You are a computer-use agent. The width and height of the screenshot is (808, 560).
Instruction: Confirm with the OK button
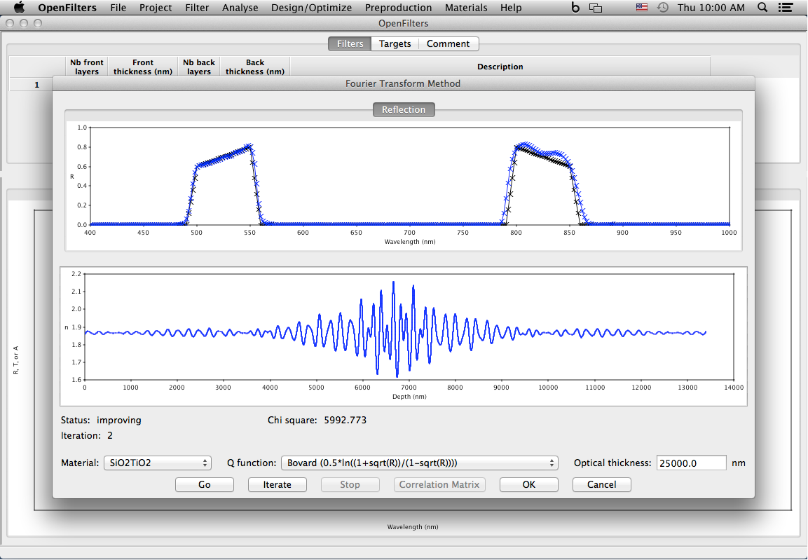(528, 484)
